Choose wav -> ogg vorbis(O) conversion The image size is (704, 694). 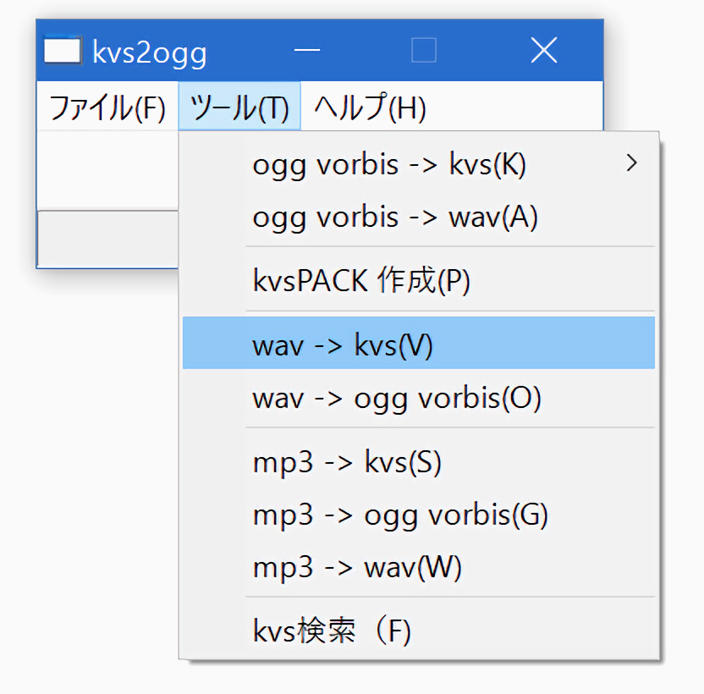pos(396,397)
